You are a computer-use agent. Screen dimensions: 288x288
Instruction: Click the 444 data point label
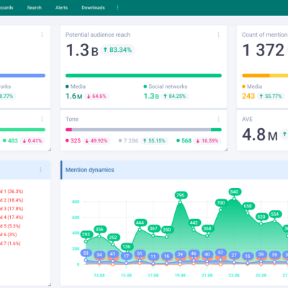(x=140, y=222)
